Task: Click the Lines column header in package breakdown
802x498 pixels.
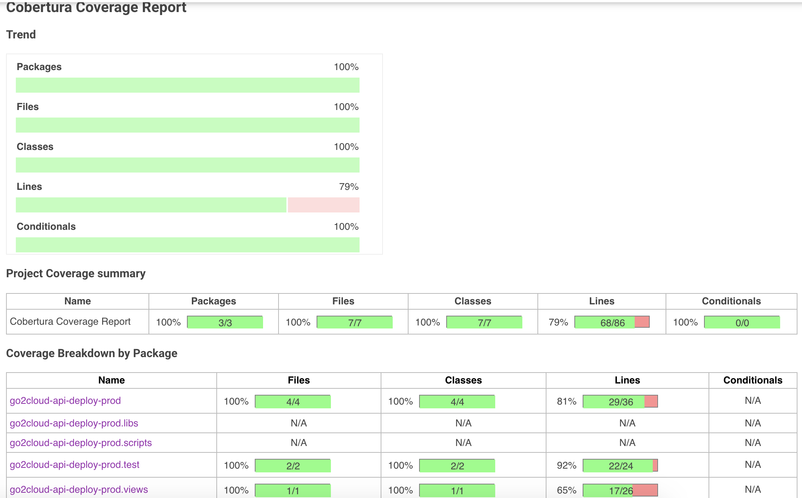Action: click(627, 380)
